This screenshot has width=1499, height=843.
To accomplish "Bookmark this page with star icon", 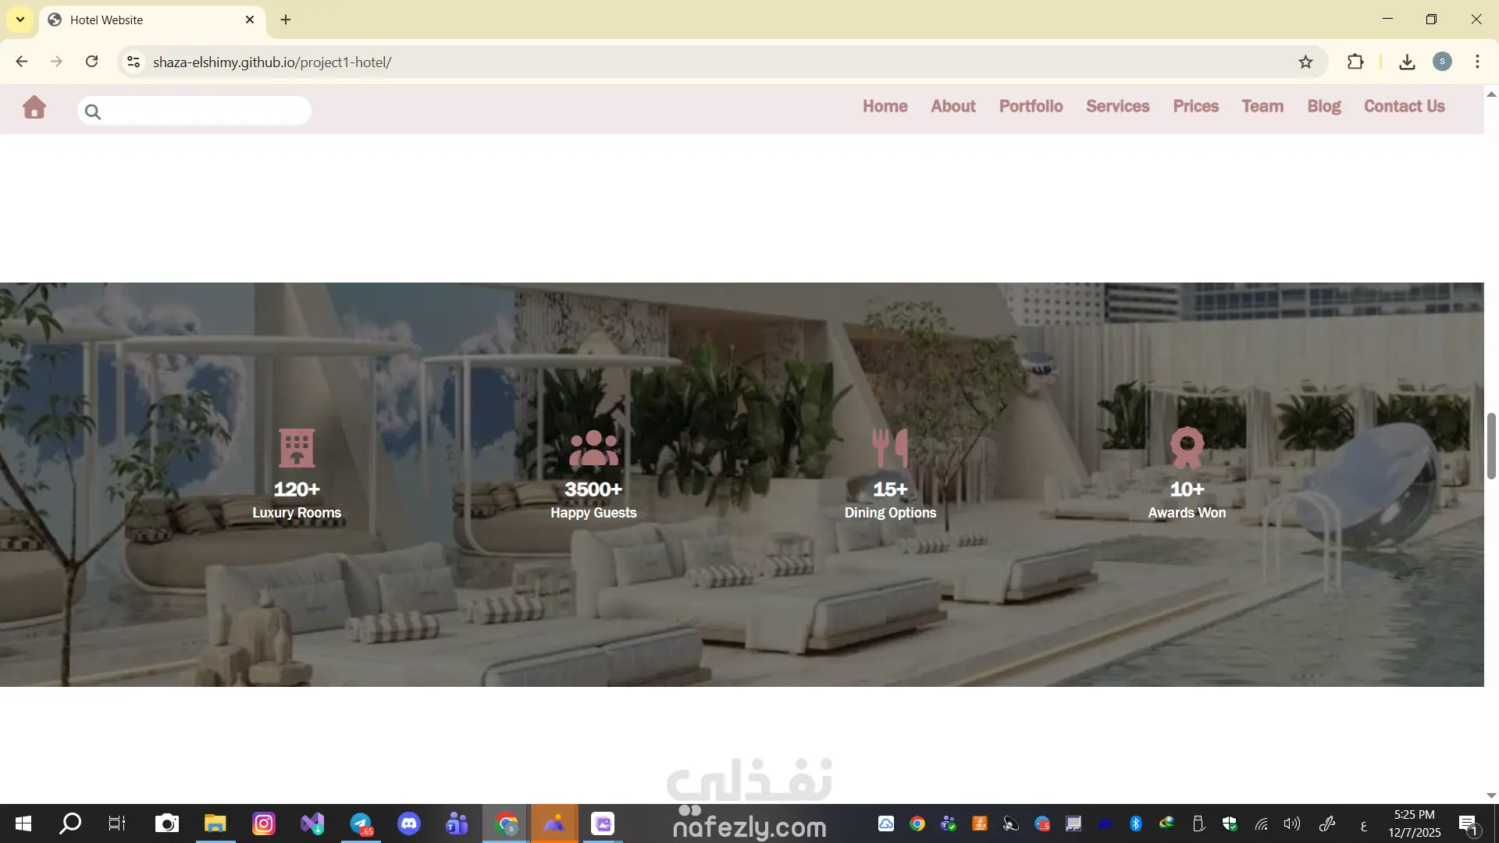I will [x=1305, y=62].
